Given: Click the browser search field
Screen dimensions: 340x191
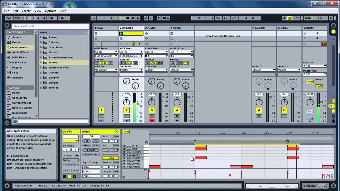Looking at the screenshot, I should pyautogui.click(x=50, y=26).
